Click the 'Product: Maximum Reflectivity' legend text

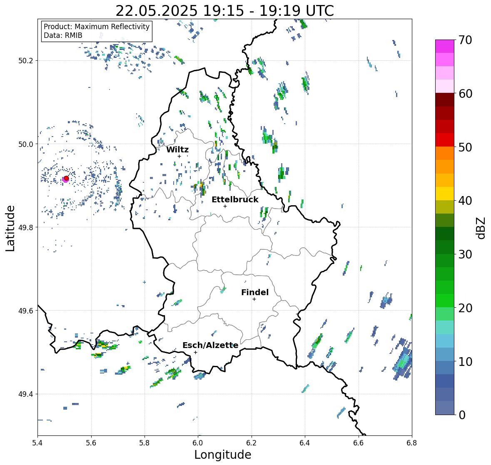97,27
